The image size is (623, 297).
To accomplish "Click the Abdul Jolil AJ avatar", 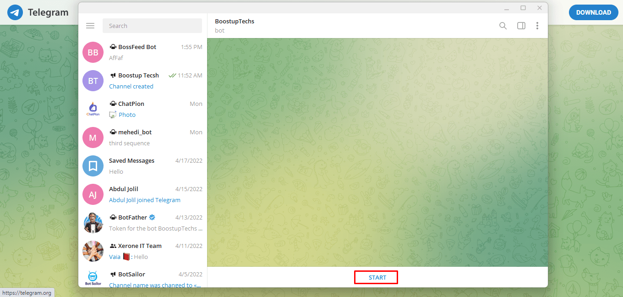I will pos(93,194).
